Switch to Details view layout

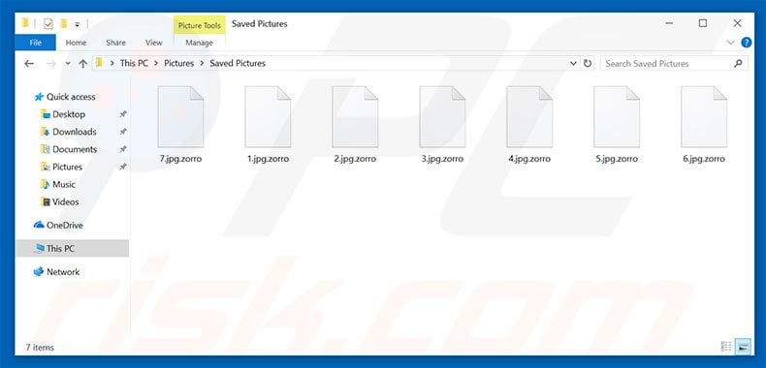point(726,347)
